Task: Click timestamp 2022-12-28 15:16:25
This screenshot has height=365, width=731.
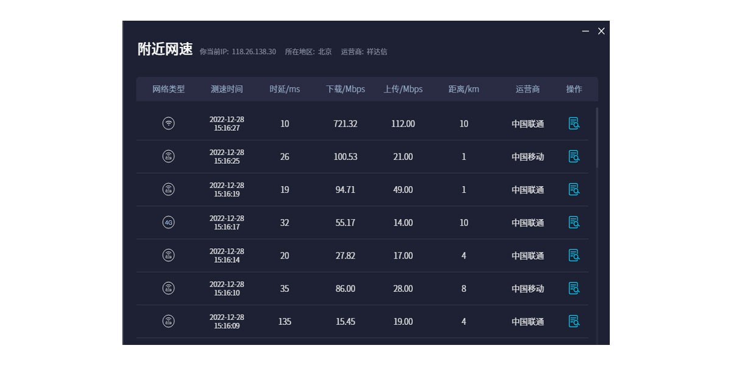Action: click(227, 156)
